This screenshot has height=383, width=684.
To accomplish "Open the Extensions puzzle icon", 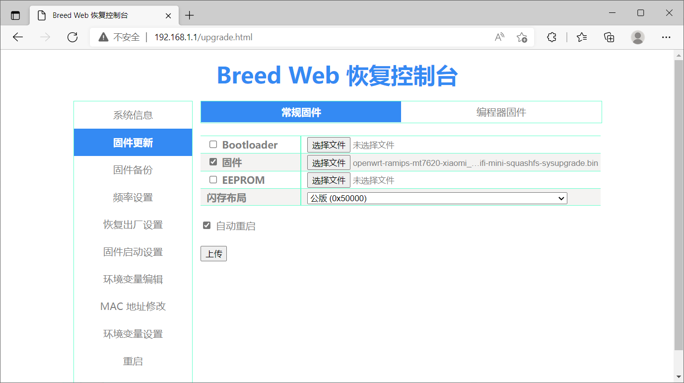I will pyautogui.click(x=551, y=37).
